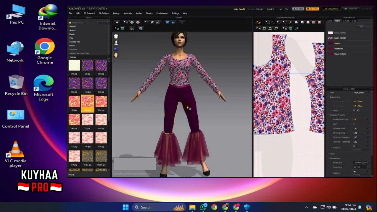Open WhatsApp from the taskbar
This screenshot has width=377, height=212.
(x=203, y=207)
